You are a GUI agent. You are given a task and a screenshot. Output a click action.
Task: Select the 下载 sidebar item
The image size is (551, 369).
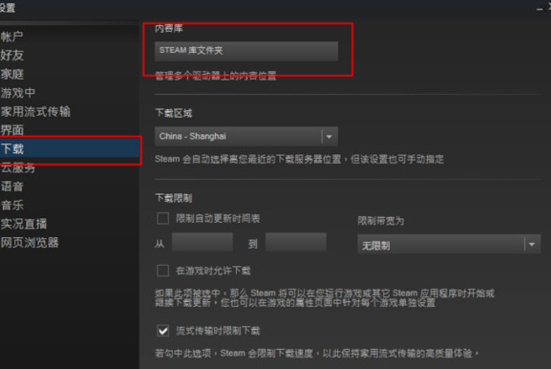[69, 149]
